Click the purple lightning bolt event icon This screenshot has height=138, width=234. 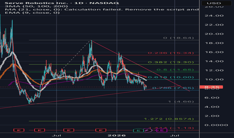pyautogui.click(x=147, y=130)
